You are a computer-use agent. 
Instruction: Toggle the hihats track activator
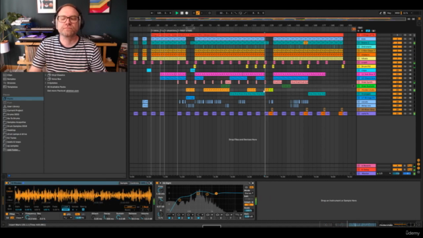tap(397, 58)
